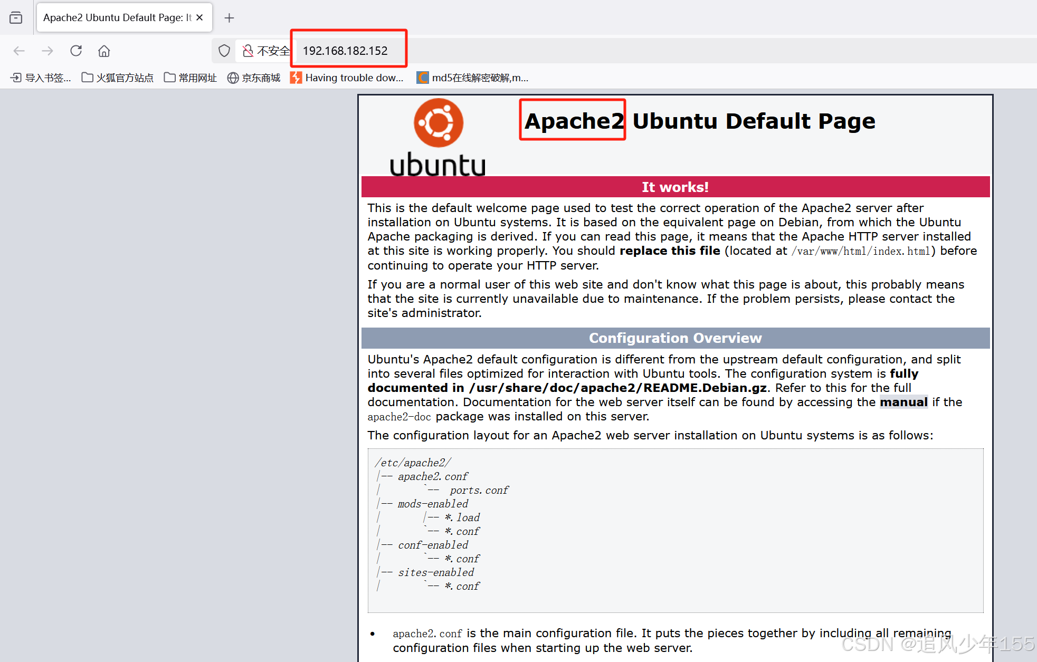Click the manual link in Configuration Overview
Viewport: 1037px width, 662px height.
(x=903, y=402)
